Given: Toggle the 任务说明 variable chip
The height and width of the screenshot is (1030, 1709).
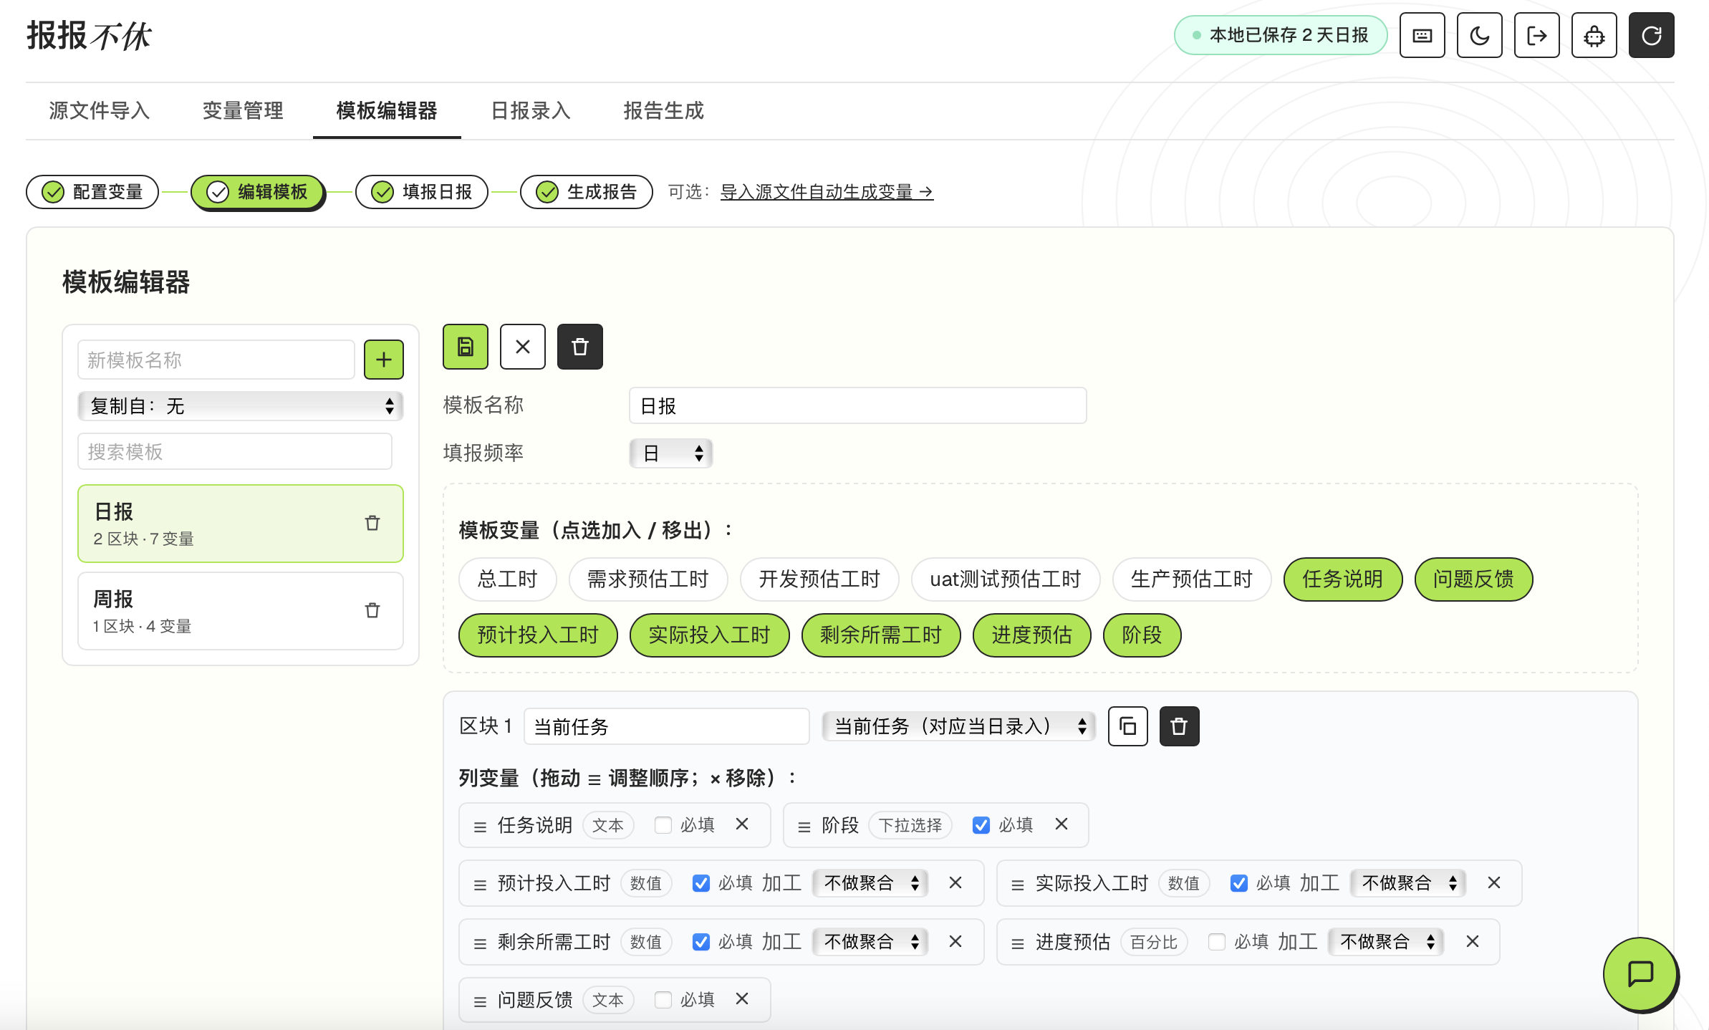Looking at the screenshot, I should click(1343, 579).
